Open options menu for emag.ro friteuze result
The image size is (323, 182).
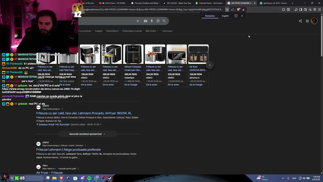click(86, 145)
